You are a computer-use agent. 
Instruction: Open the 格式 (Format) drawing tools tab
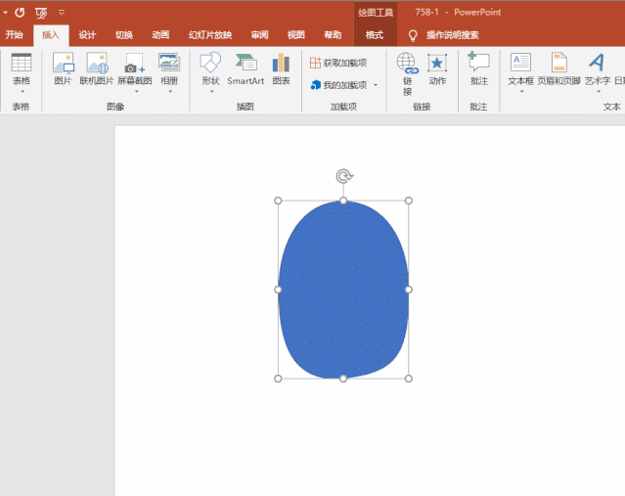tap(374, 35)
